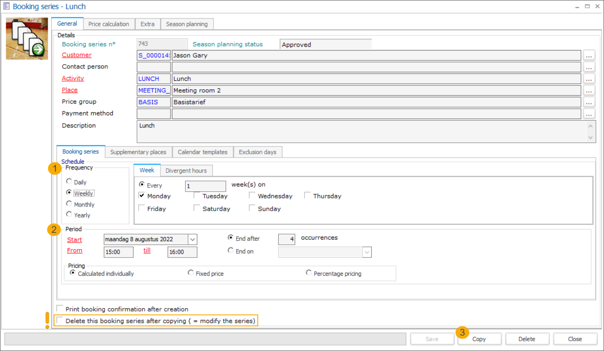This screenshot has width=604, height=351.
Task: Click Payment method ellipsis button
Action: click(x=589, y=113)
